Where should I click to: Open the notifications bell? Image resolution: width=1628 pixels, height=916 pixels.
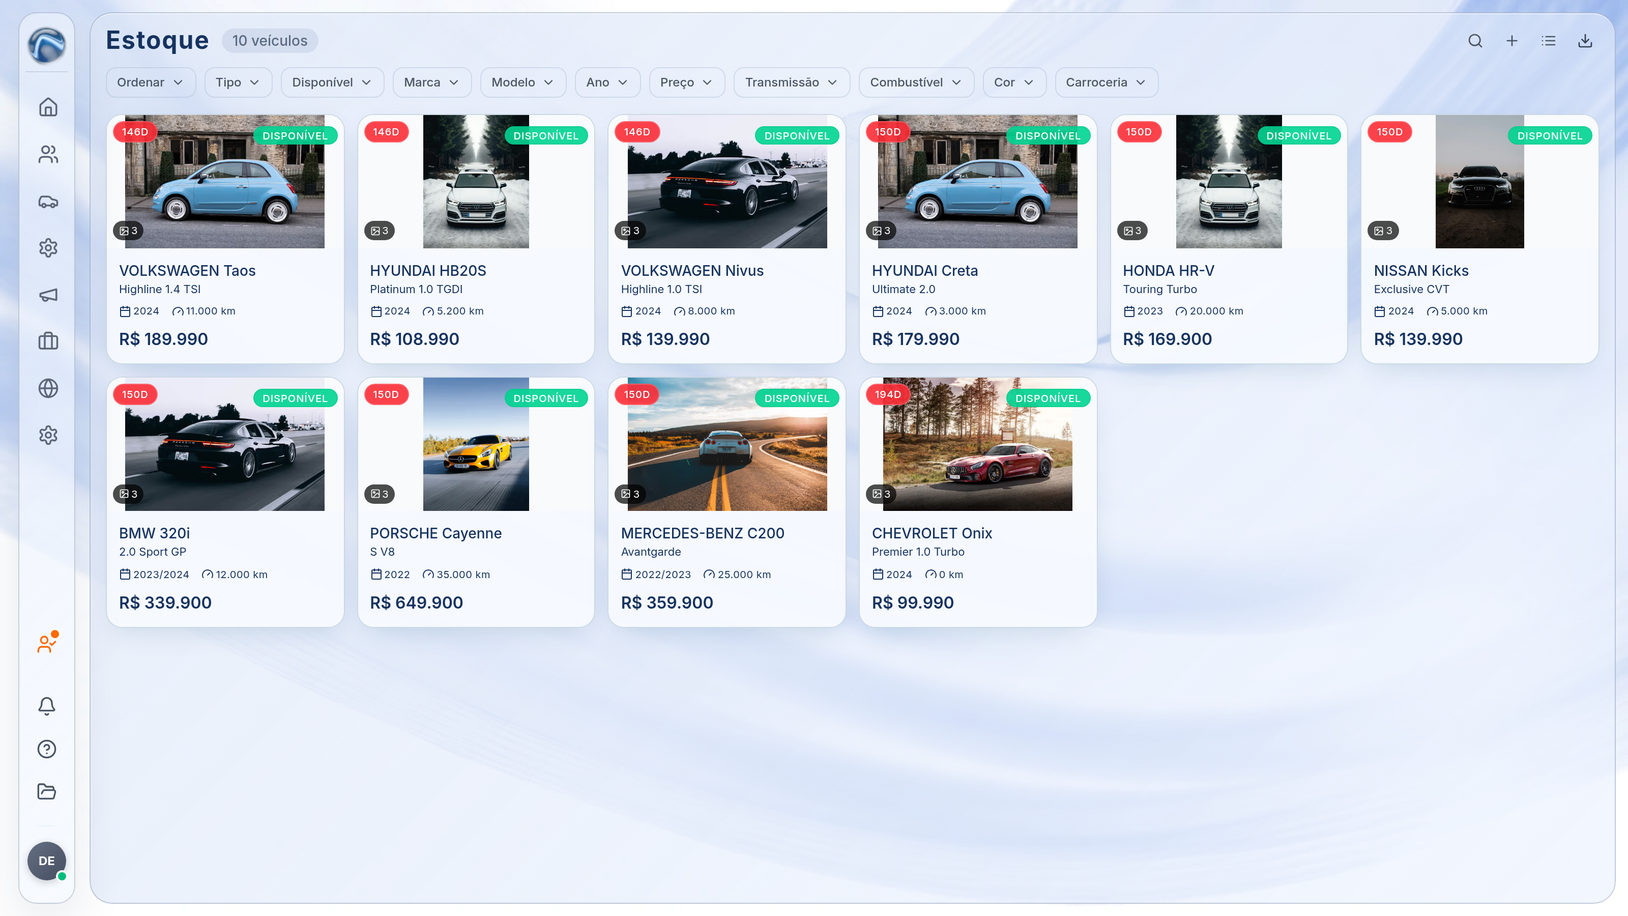click(x=47, y=705)
